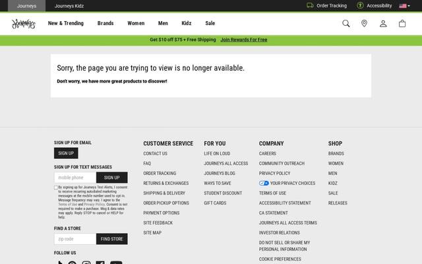Open Releases link under Shop
The image size is (422, 264).
[x=338, y=203]
